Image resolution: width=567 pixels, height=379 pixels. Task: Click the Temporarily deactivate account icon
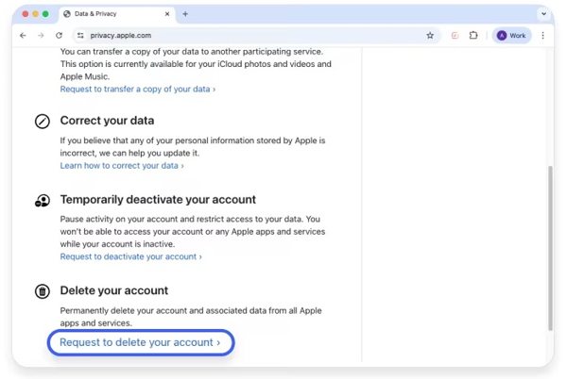[x=43, y=201]
